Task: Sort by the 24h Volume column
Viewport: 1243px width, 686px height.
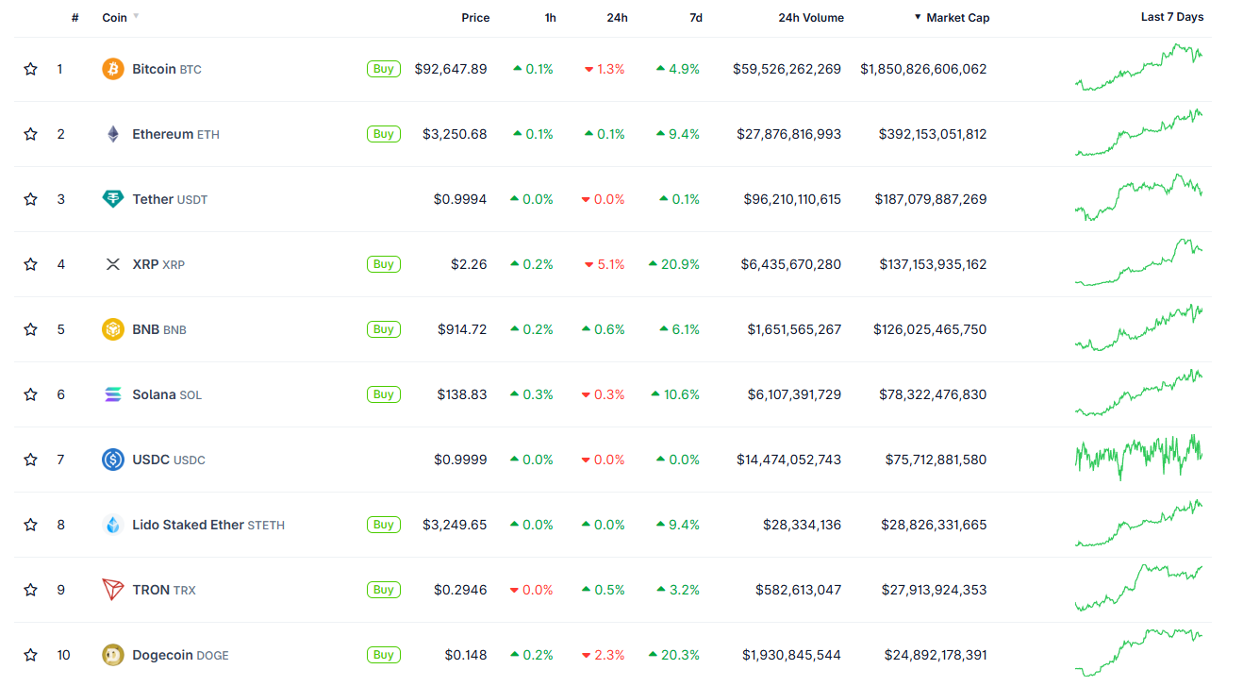Action: click(x=811, y=18)
